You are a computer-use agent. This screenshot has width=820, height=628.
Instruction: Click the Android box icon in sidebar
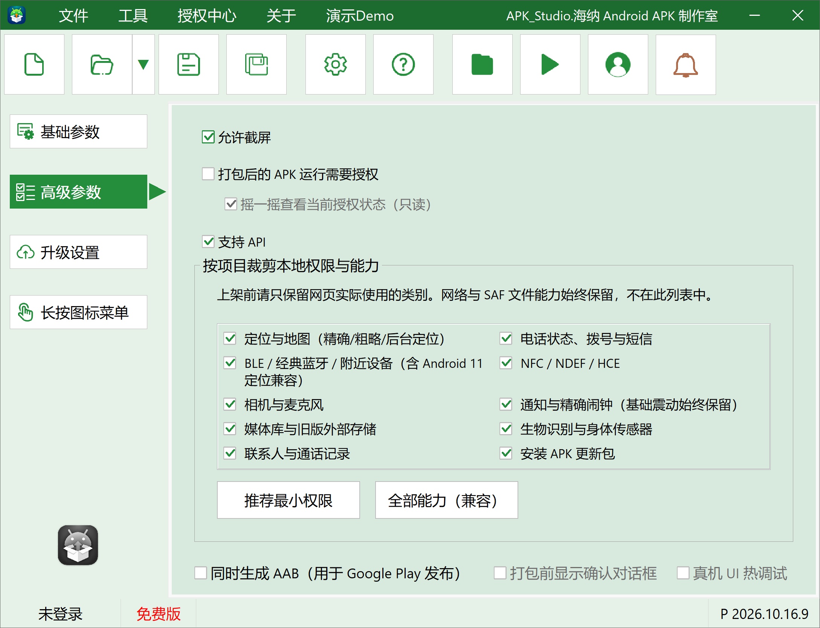coord(78,545)
